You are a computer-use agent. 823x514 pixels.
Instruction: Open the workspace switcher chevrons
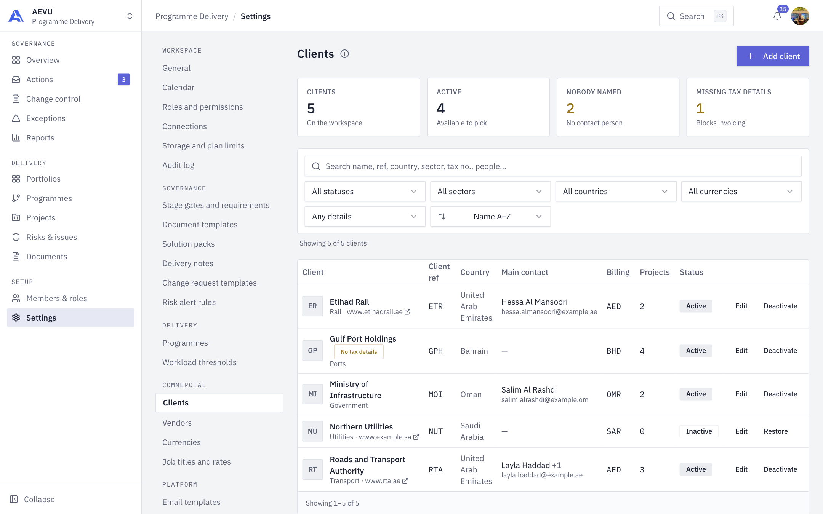click(130, 16)
